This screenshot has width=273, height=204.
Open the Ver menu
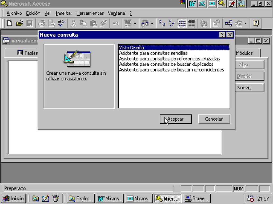pos(48,13)
